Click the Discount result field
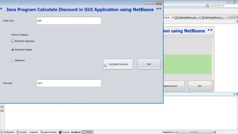The width and height of the screenshot is (238, 134). 69,83
